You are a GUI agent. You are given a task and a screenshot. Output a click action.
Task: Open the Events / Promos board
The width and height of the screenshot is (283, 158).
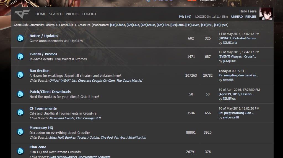pyautogui.click(x=43, y=54)
